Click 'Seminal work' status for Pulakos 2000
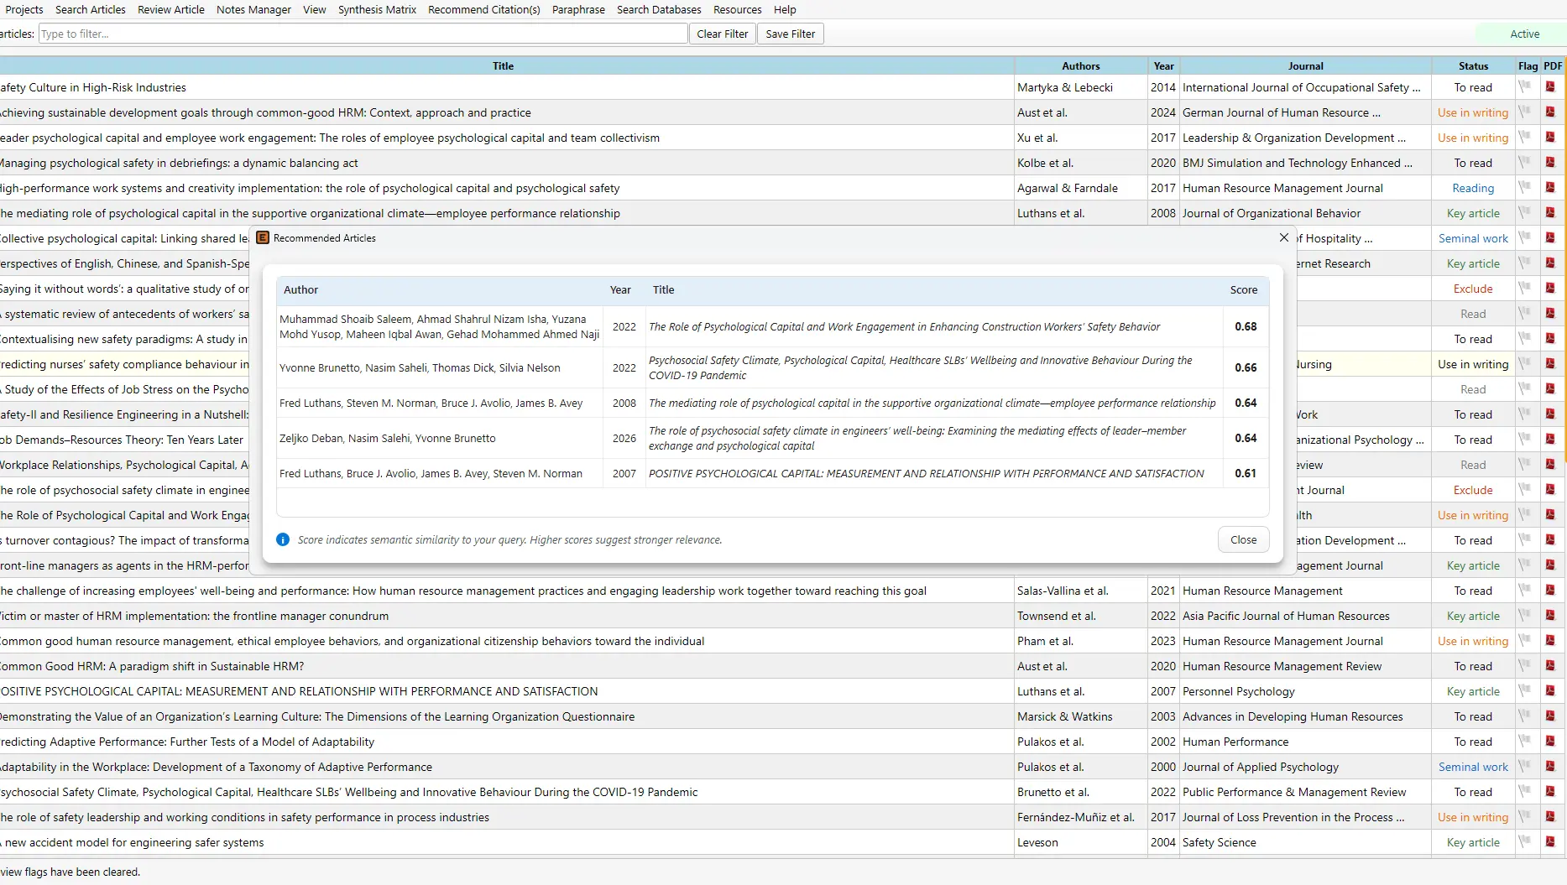Viewport: 1567px width, 885px height. pos(1473,767)
